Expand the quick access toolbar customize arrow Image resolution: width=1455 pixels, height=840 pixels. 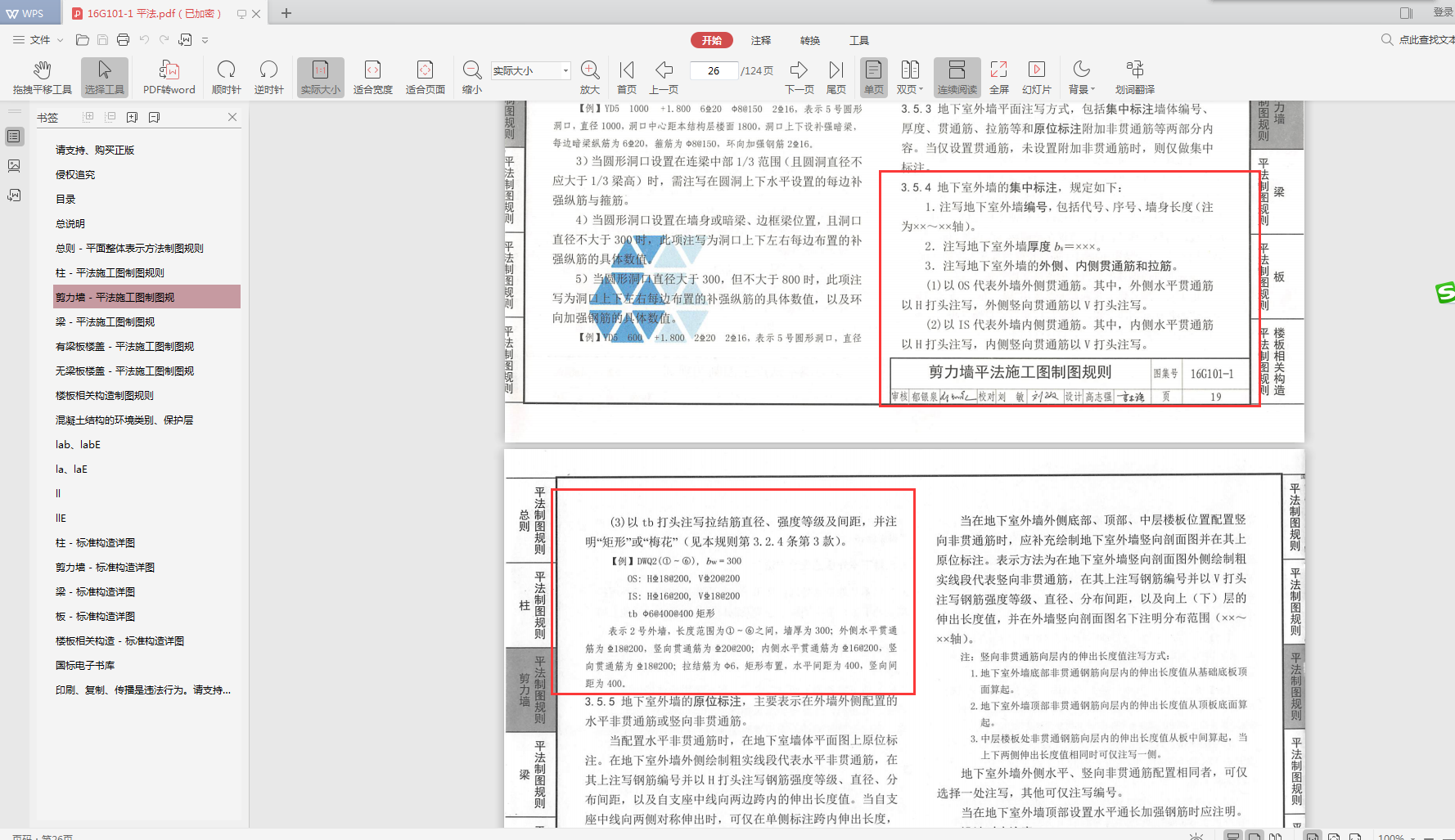(x=205, y=40)
